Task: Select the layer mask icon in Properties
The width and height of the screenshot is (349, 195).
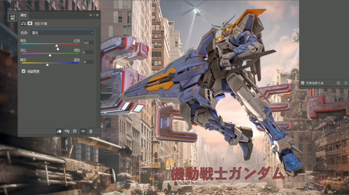Action: coord(30,23)
